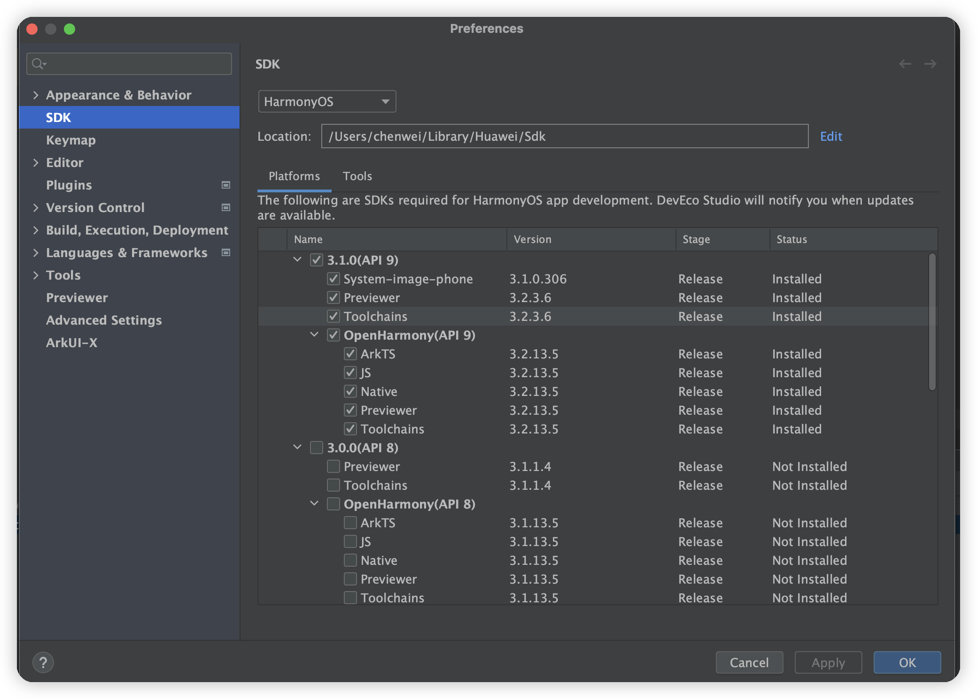Expand Appearance & Behavior settings
Viewport: 977px width, 699px height.
point(36,95)
